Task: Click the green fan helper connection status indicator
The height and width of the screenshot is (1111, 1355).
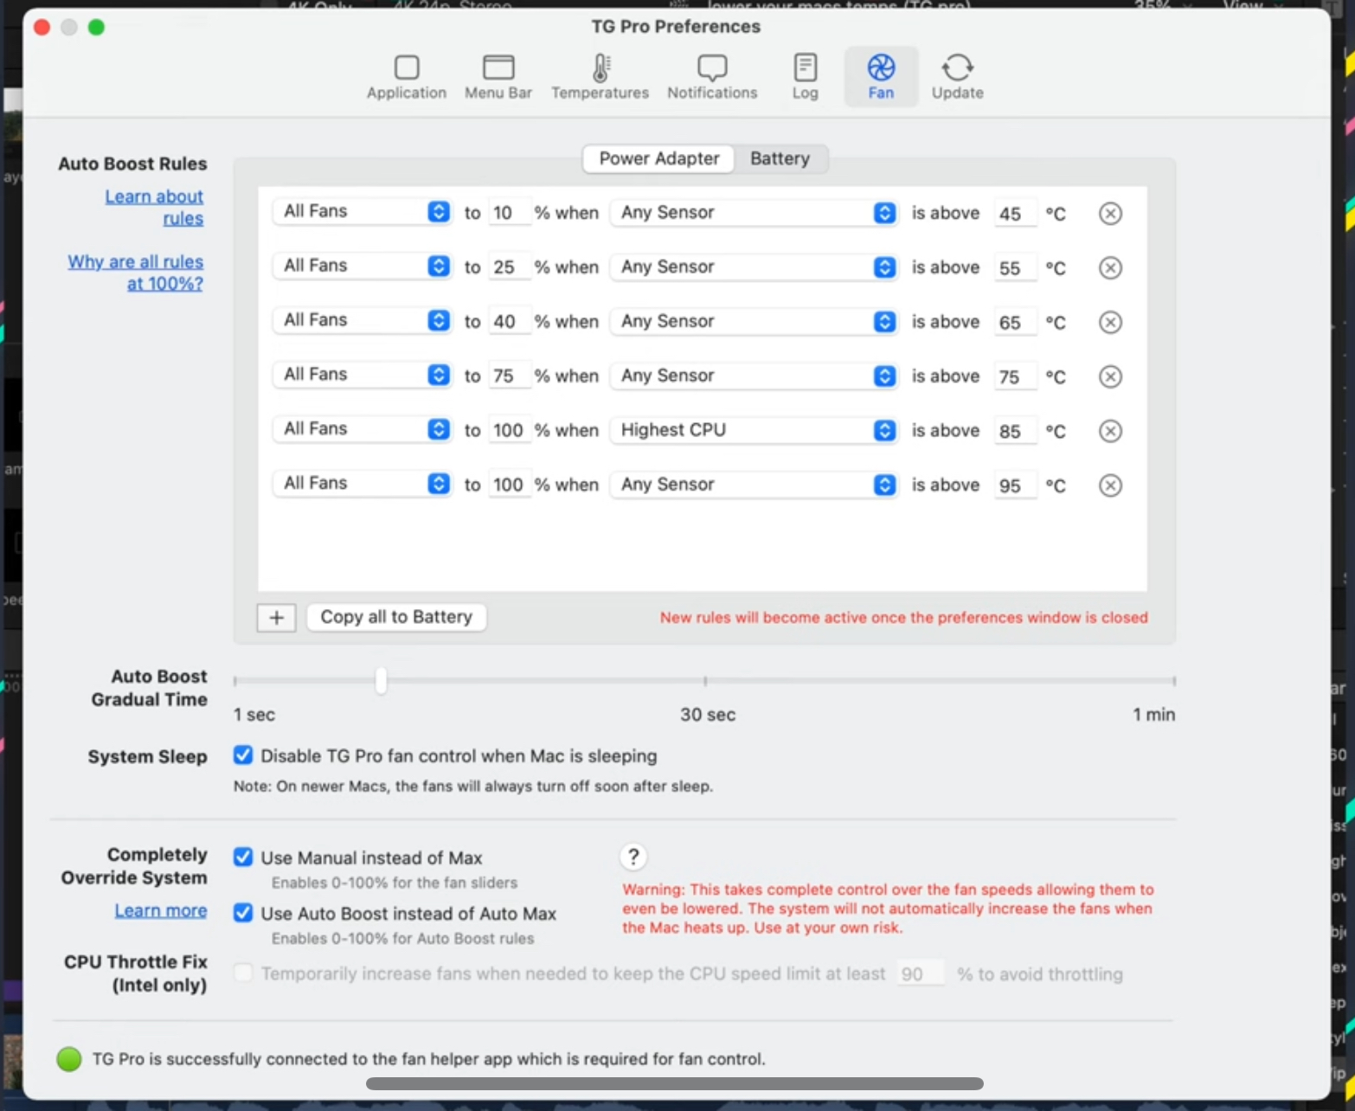Action: (69, 1059)
